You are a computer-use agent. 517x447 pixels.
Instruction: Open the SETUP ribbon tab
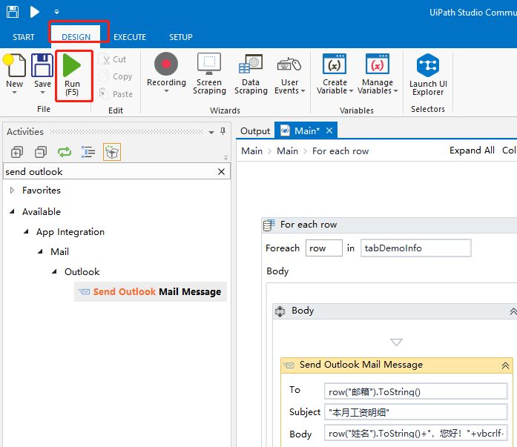(x=181, y=37)
